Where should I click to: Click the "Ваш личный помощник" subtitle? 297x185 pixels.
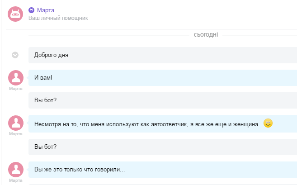tap(58, 19)
